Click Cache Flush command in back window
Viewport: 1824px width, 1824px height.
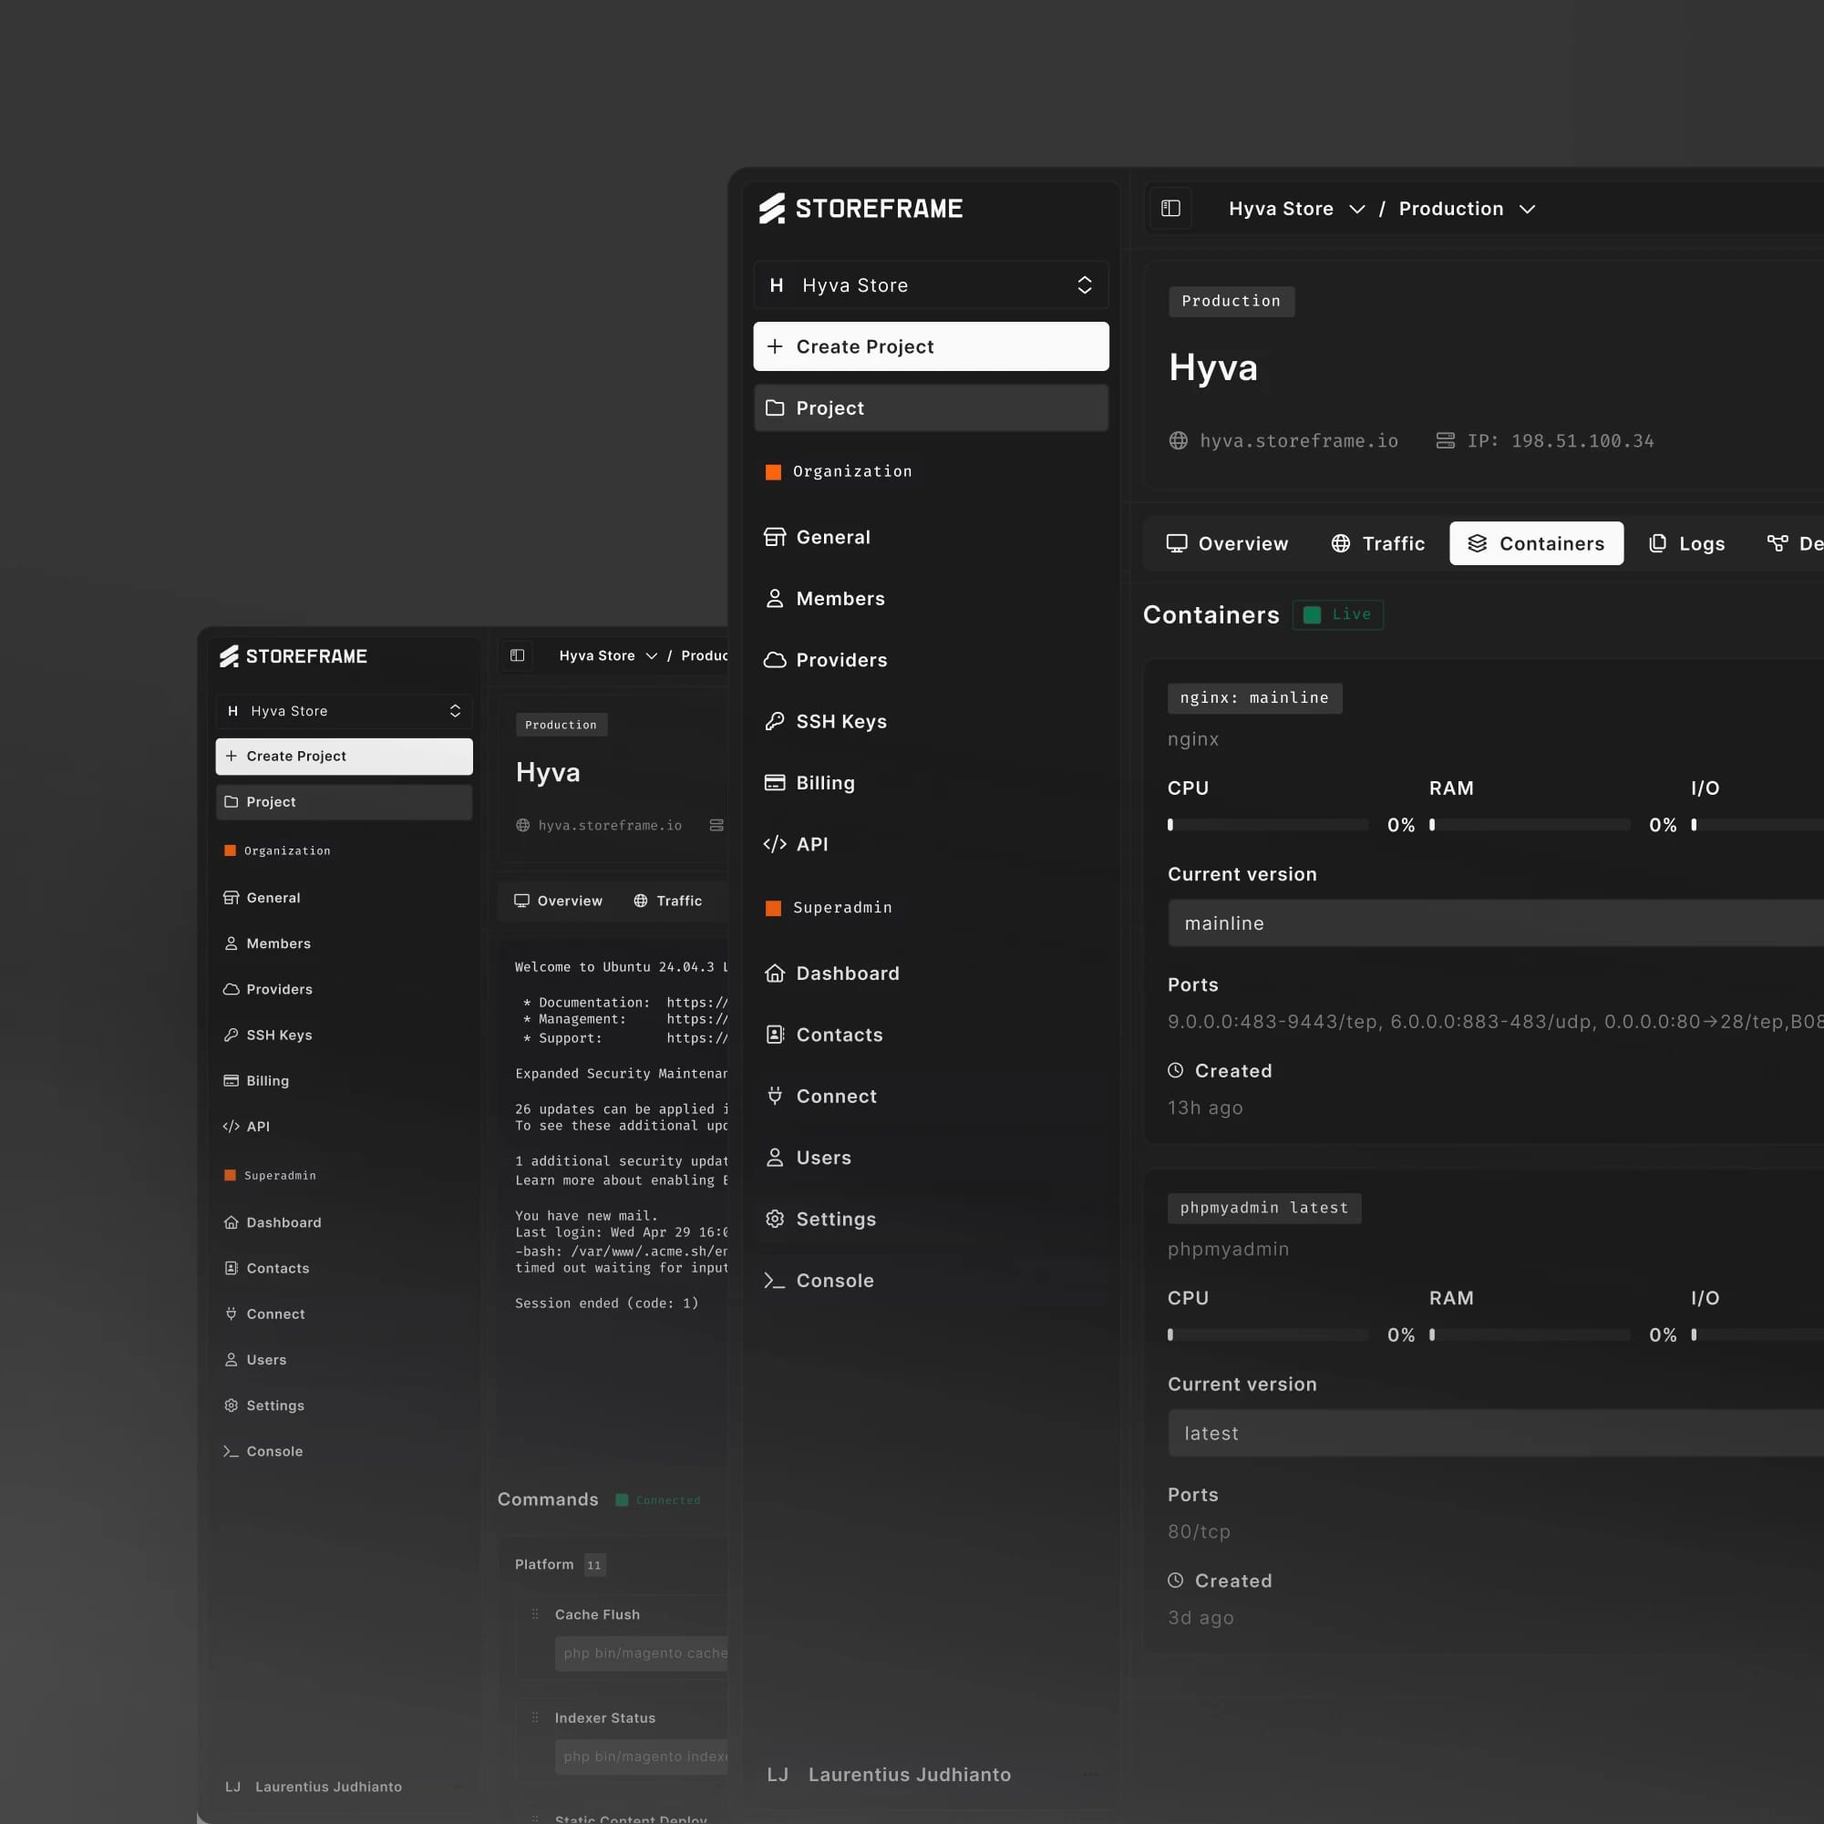pyautogui.click(x=598, y=1614)
